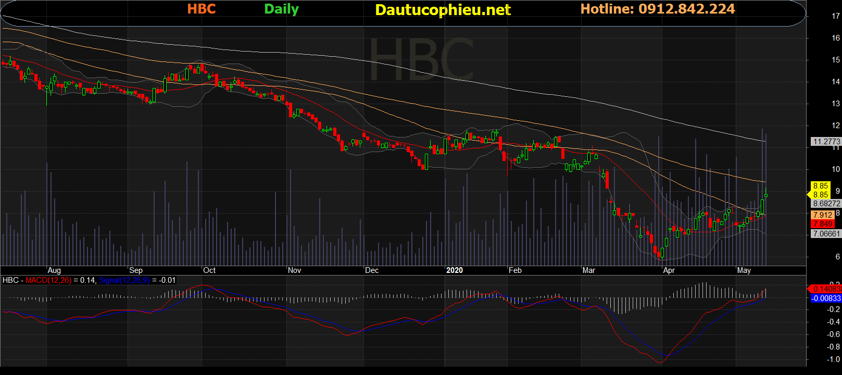This screenshot has width=842, height=375.
Task: Click the orange 7.912 price tag
Action: pyautogui.click(x=823, y=215)
